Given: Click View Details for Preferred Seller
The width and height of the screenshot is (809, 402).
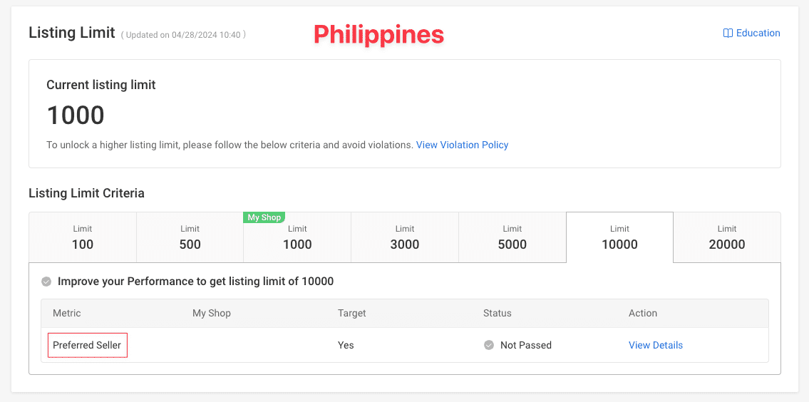Looking at the screenshot, I should [655, 345].
